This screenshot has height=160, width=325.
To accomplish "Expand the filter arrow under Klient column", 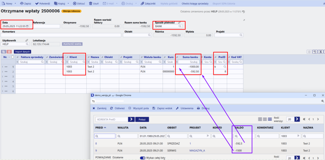I will [x=67, y=62].
